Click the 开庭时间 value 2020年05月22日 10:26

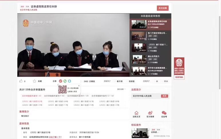pos(89,132)
